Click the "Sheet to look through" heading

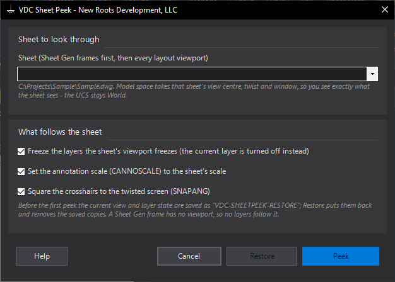point(59,40)
